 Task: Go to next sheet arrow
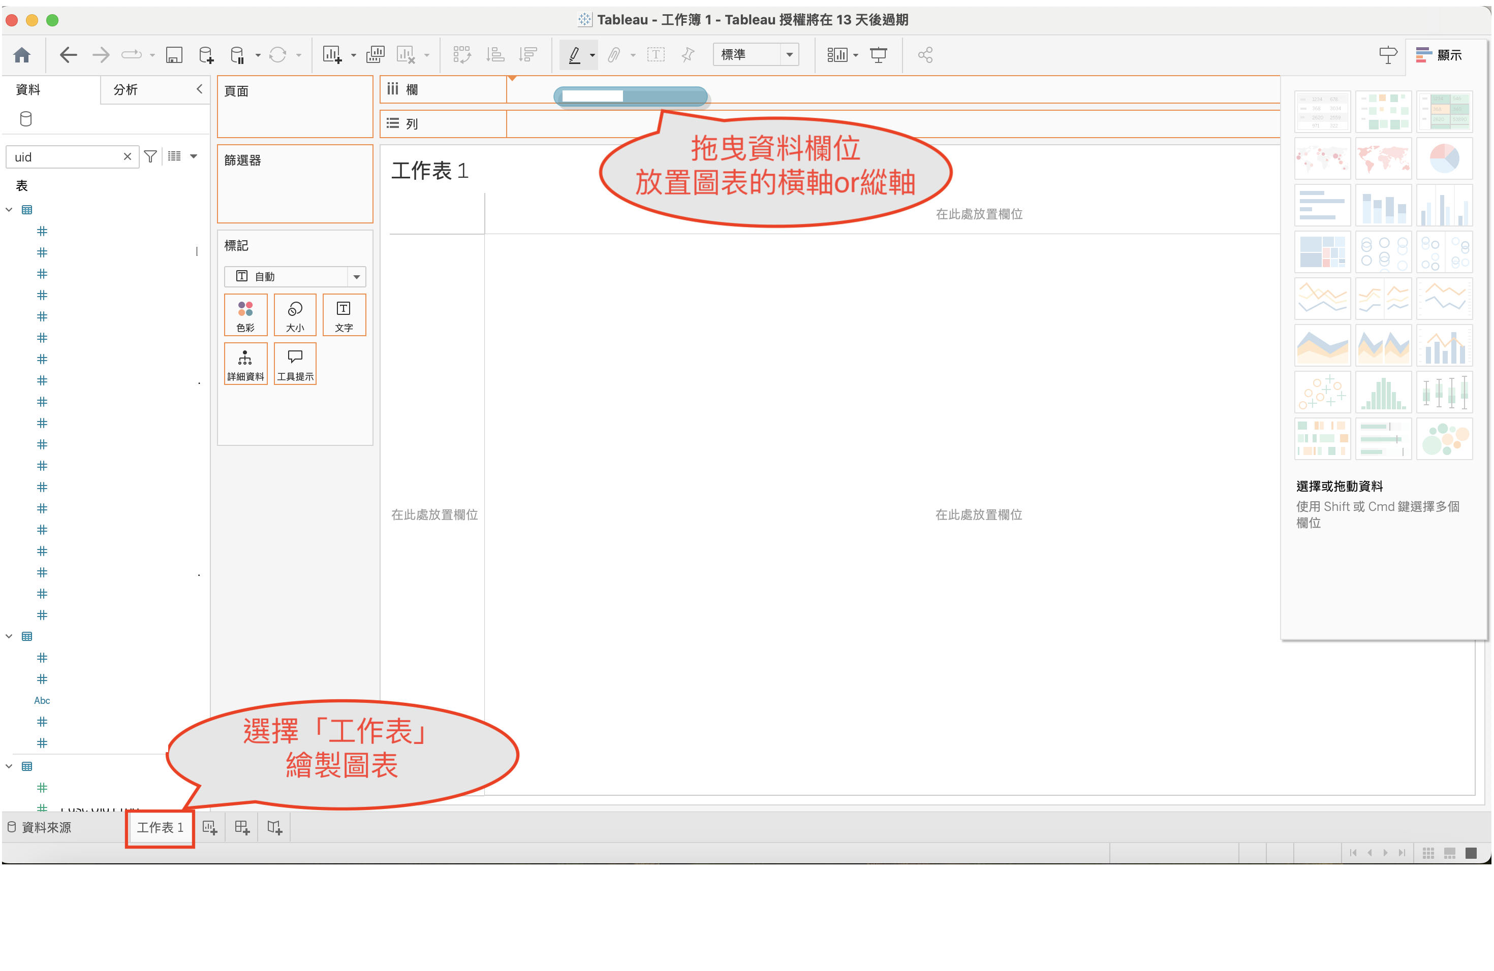coord(1385,853)
